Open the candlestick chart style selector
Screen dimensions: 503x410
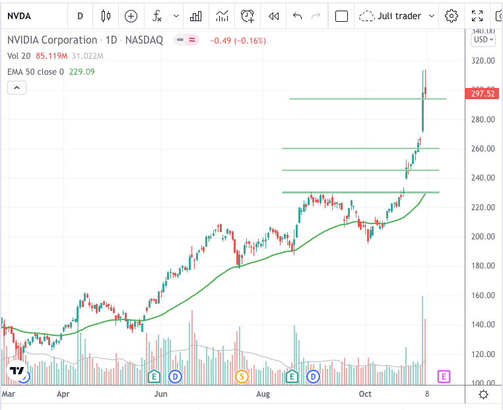pyautogui.click(x=106, y=16)
